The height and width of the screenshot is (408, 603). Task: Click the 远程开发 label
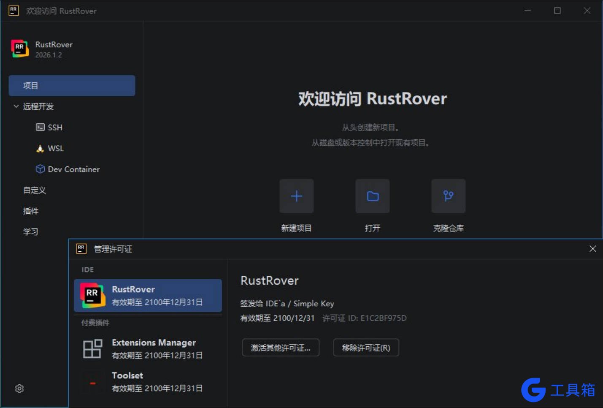(x=38, y=106)
